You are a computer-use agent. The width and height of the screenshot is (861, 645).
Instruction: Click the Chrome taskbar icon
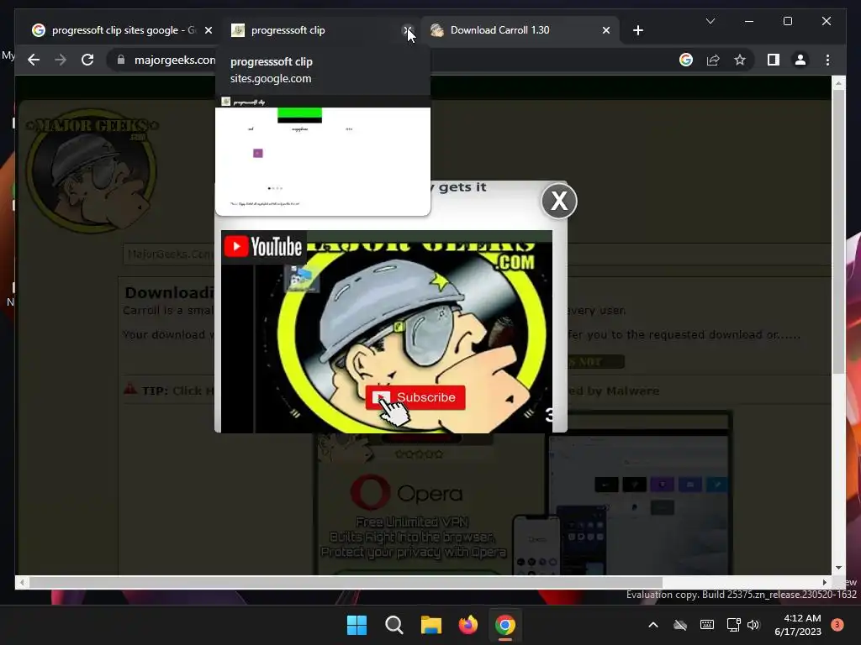coord(505,625)
